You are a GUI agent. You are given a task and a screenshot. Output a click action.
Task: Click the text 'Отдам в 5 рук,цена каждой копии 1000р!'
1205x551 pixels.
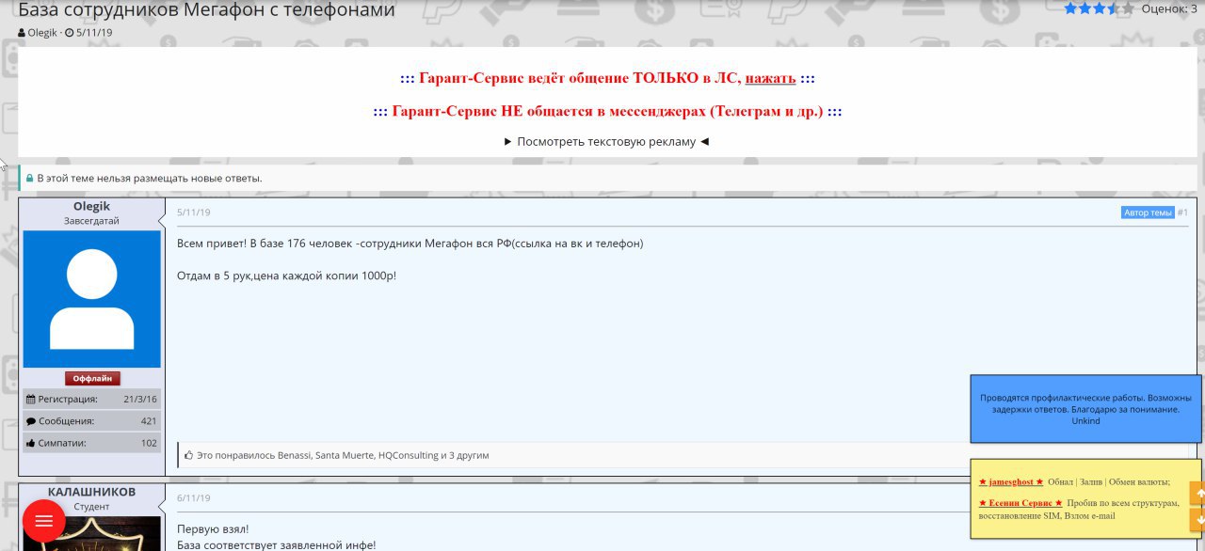point(287,275)
